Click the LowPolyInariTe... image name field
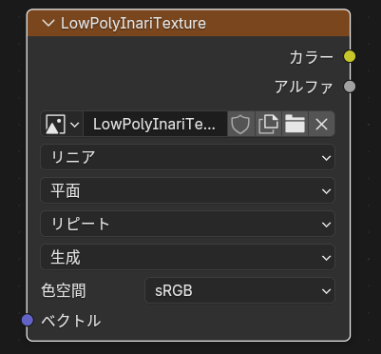This screenshot has height=354, width=381. coord(155,124)
